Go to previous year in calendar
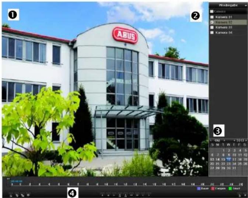This screenshot has height=198, width=248. click(x=234, y=140)
